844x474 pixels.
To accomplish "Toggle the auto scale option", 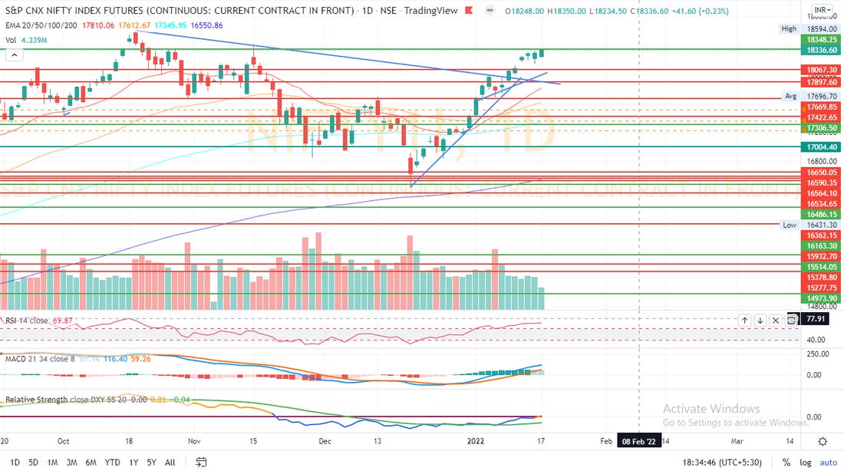I will (x=829, y=462).
